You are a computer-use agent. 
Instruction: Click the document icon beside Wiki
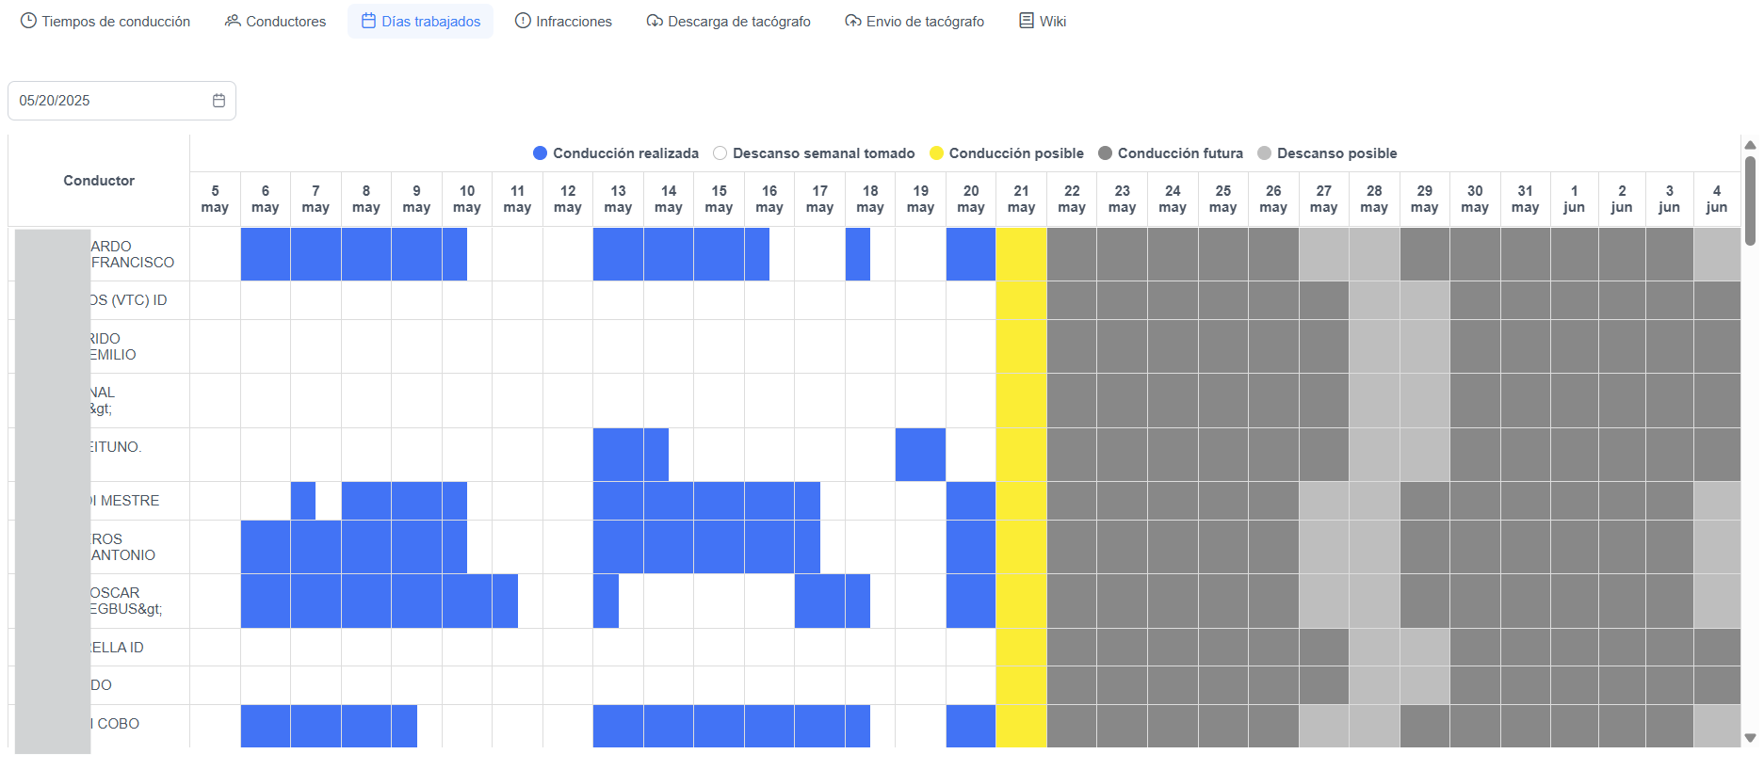click(1027, 21)
